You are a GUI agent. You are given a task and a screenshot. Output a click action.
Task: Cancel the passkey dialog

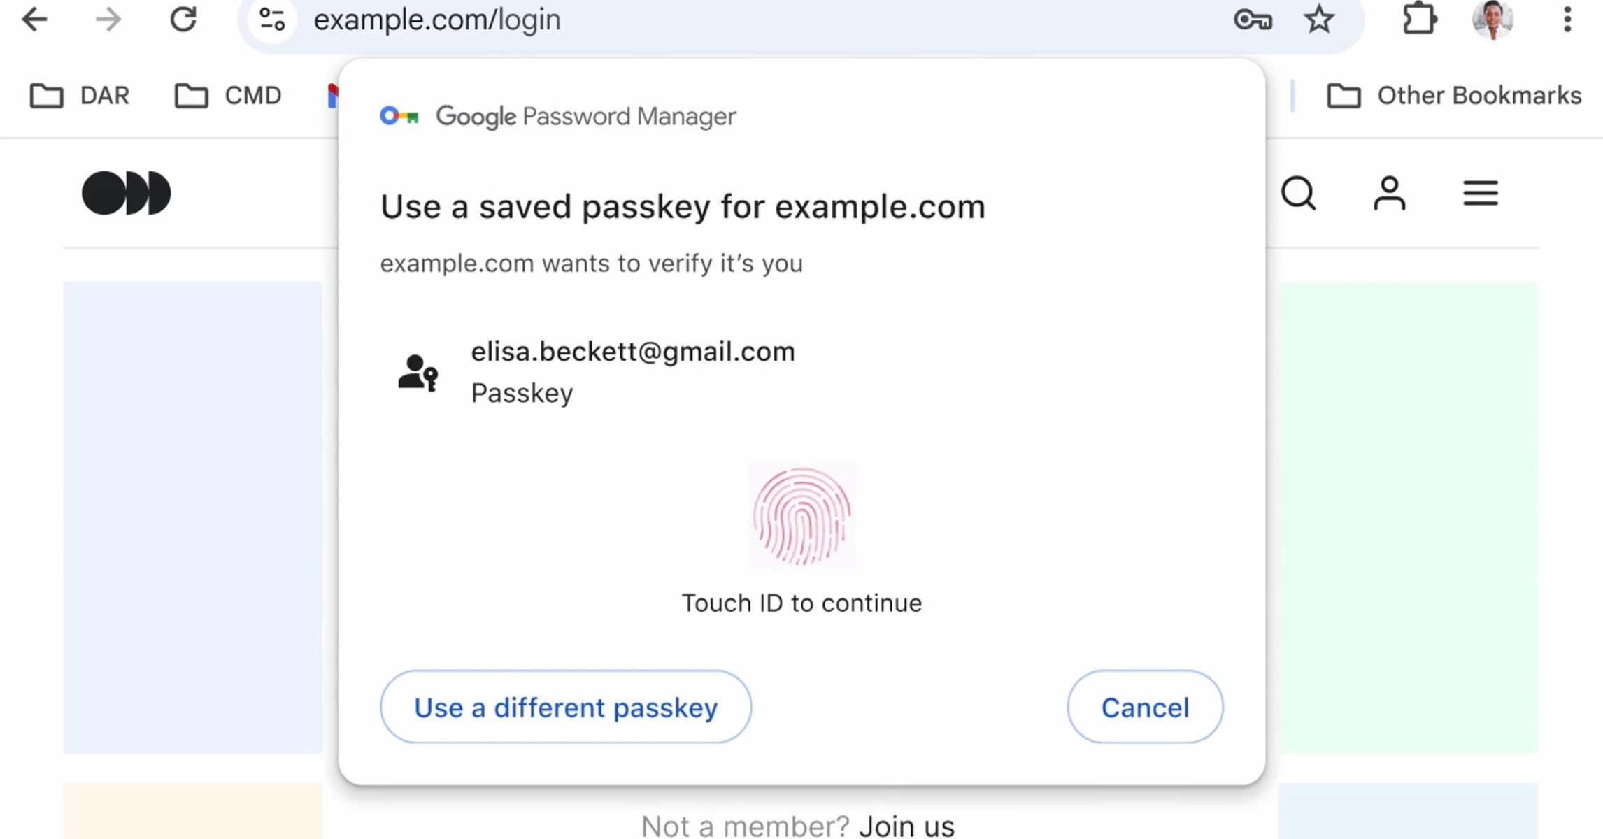pos(1145,707)
